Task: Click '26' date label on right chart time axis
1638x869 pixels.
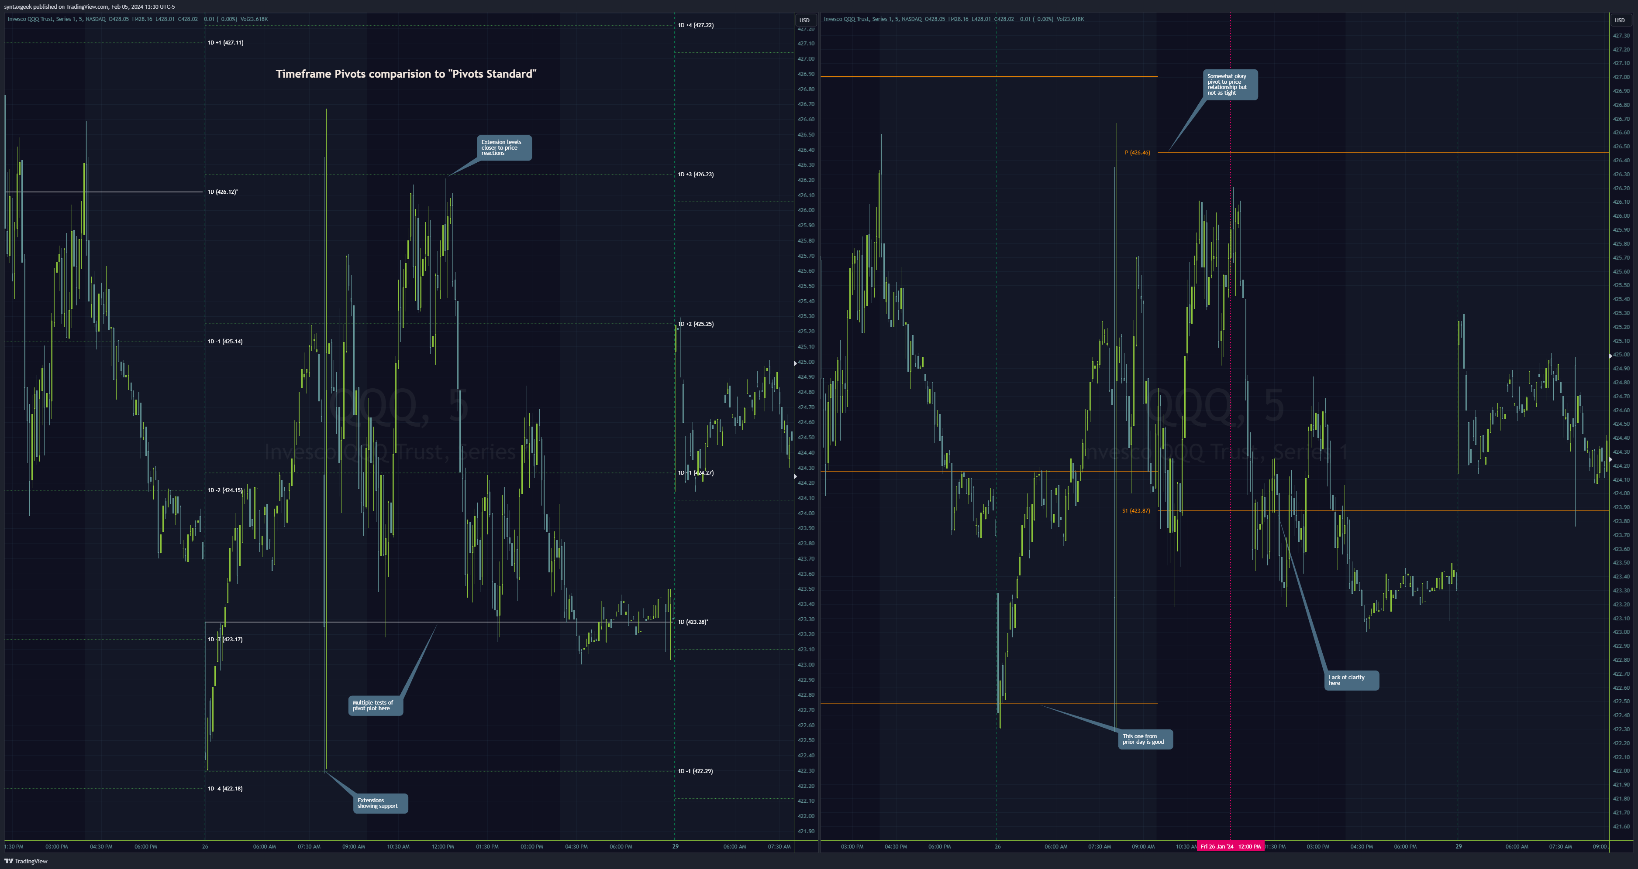Action: pyautogui.click(x=997, y=847)
